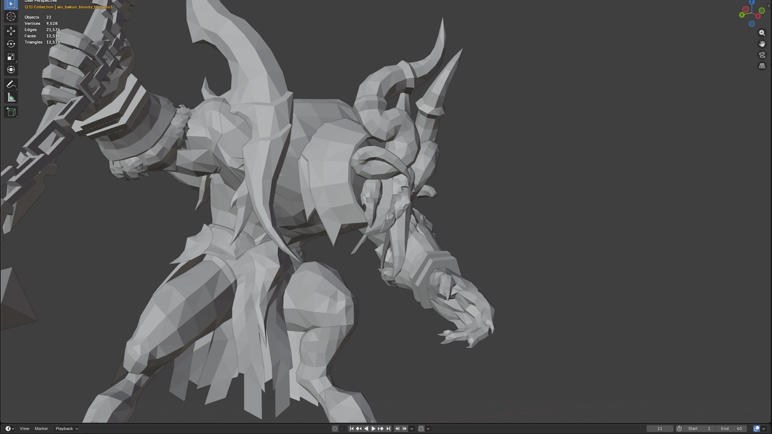772x434 pixels.
Task: Select the Measure tool
Action: tap(11, 98)
